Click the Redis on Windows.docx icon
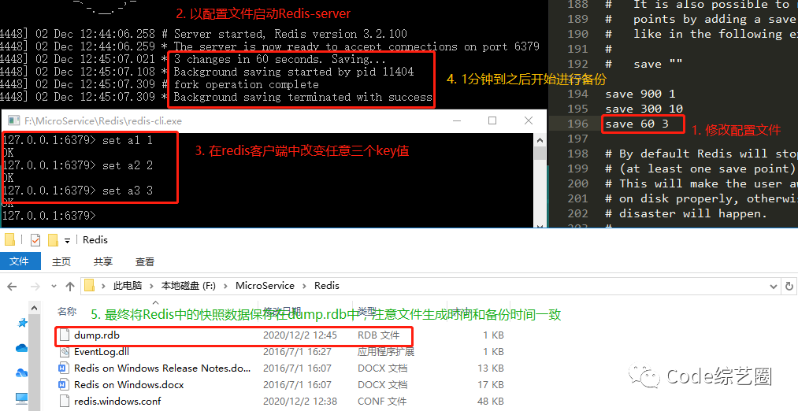798x411 pixels. pos(65,385)
